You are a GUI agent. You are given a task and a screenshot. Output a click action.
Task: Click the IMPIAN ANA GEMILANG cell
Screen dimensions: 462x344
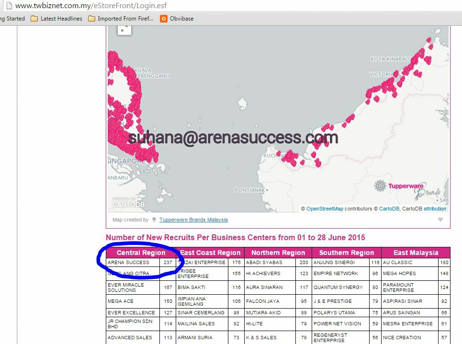point(202,301)
